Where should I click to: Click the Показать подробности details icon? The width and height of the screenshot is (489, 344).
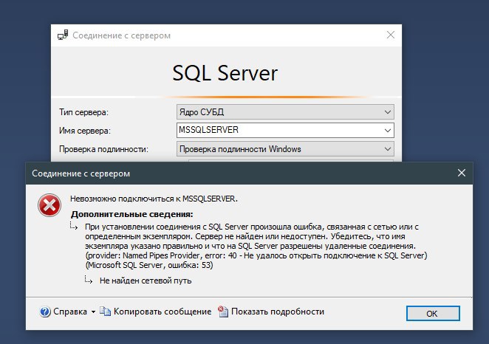click(x=222, y=312)
